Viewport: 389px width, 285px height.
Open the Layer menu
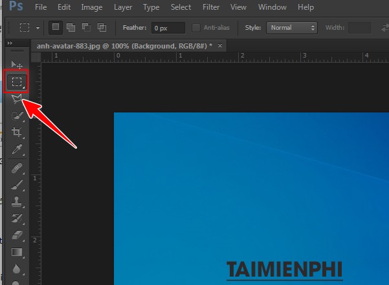point(123,7)
